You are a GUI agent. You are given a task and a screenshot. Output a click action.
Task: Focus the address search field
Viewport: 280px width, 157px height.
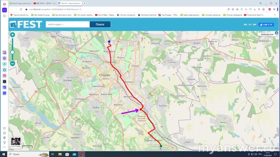tap(67, 24)
